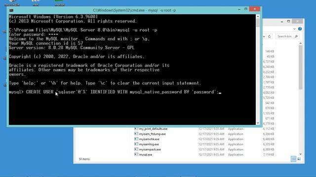Maximize the Explorer window

point(288,21)
